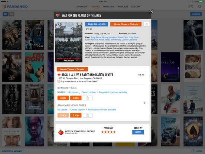Tap the Fandango logo

point(15,7)
